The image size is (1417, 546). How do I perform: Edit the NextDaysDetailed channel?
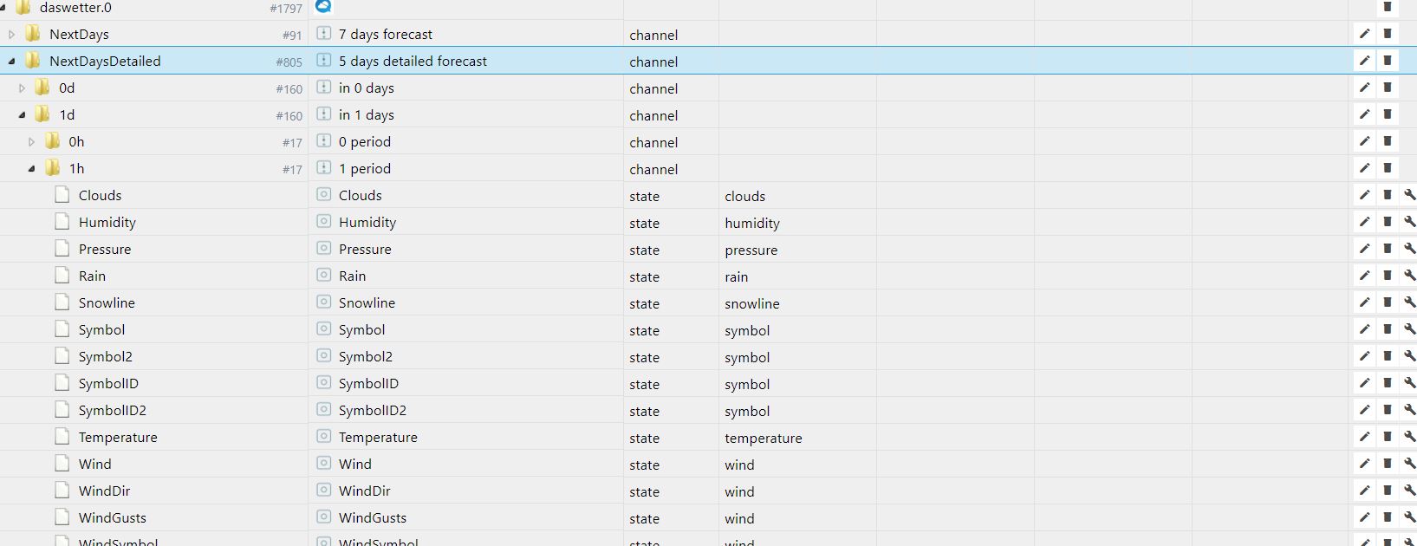tap(1364, 61)
